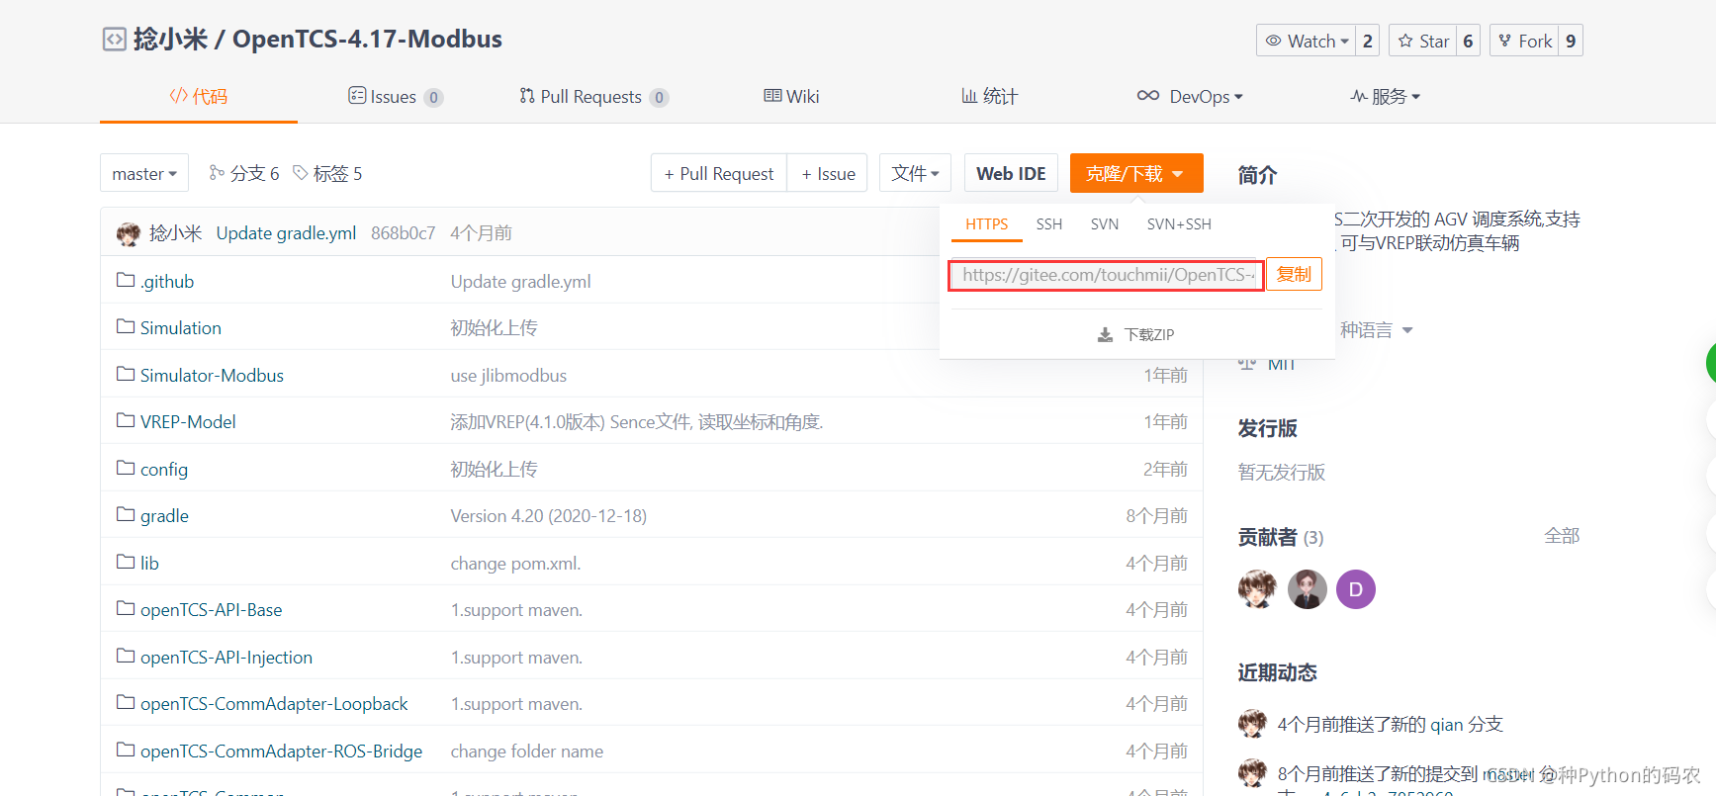Open the .github folder

pos(167,281)
